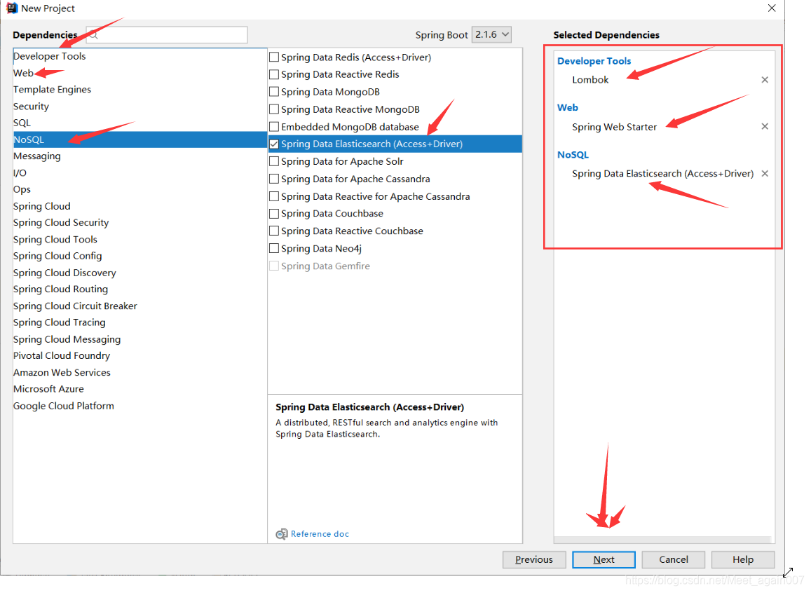
Task: Uncheck Spring Data Elasticsearch (Access+Driver)
Action: tap(274, 144)
